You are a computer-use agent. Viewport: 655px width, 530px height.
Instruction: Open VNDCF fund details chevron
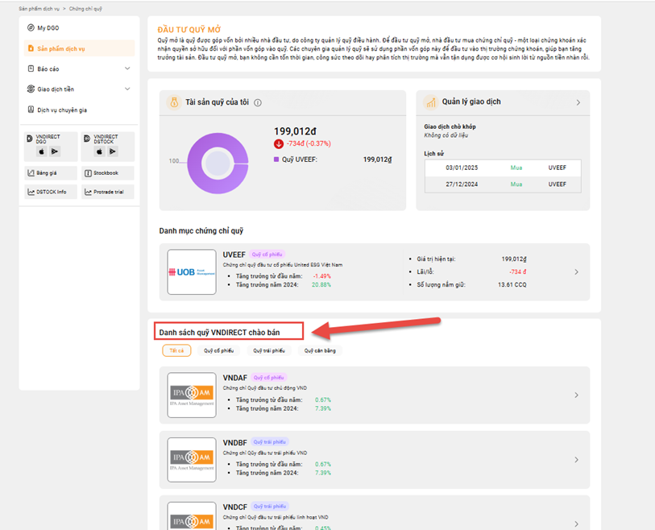pyautogui.click(x=577, y=524)
